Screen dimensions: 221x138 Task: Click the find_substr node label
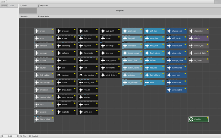coord(155,53)
